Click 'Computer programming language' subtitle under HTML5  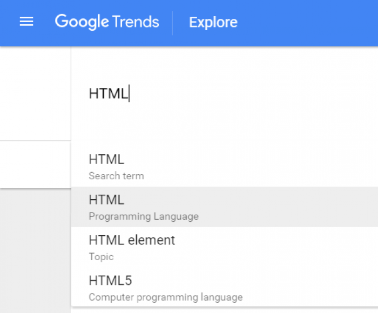click(x=166, y=297)
